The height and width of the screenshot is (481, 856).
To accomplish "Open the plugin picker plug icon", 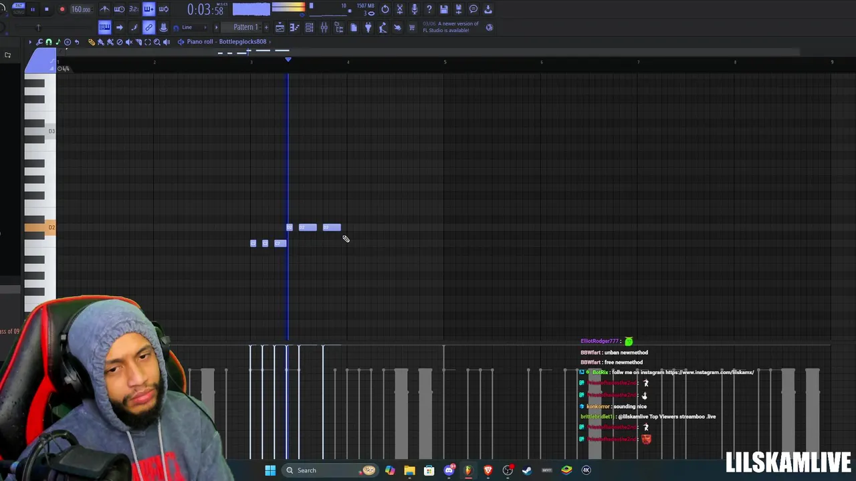I will [x=368, y=27].
